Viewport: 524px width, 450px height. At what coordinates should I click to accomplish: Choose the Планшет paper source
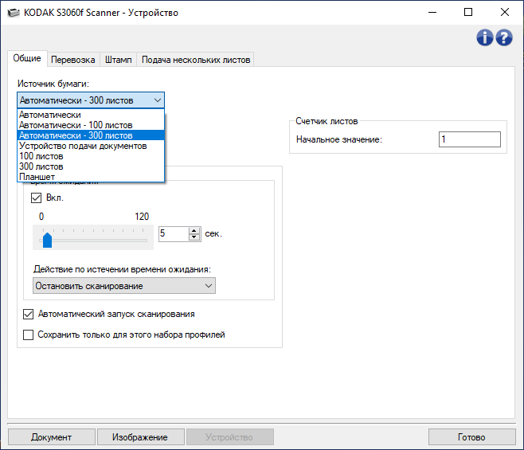point(91,177)
